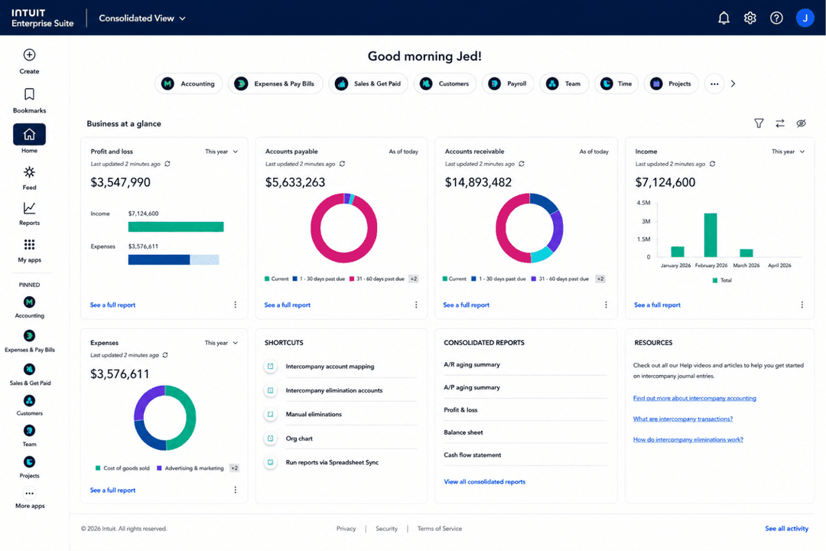Refresh the Expenses widget

(x=165, y=355)
